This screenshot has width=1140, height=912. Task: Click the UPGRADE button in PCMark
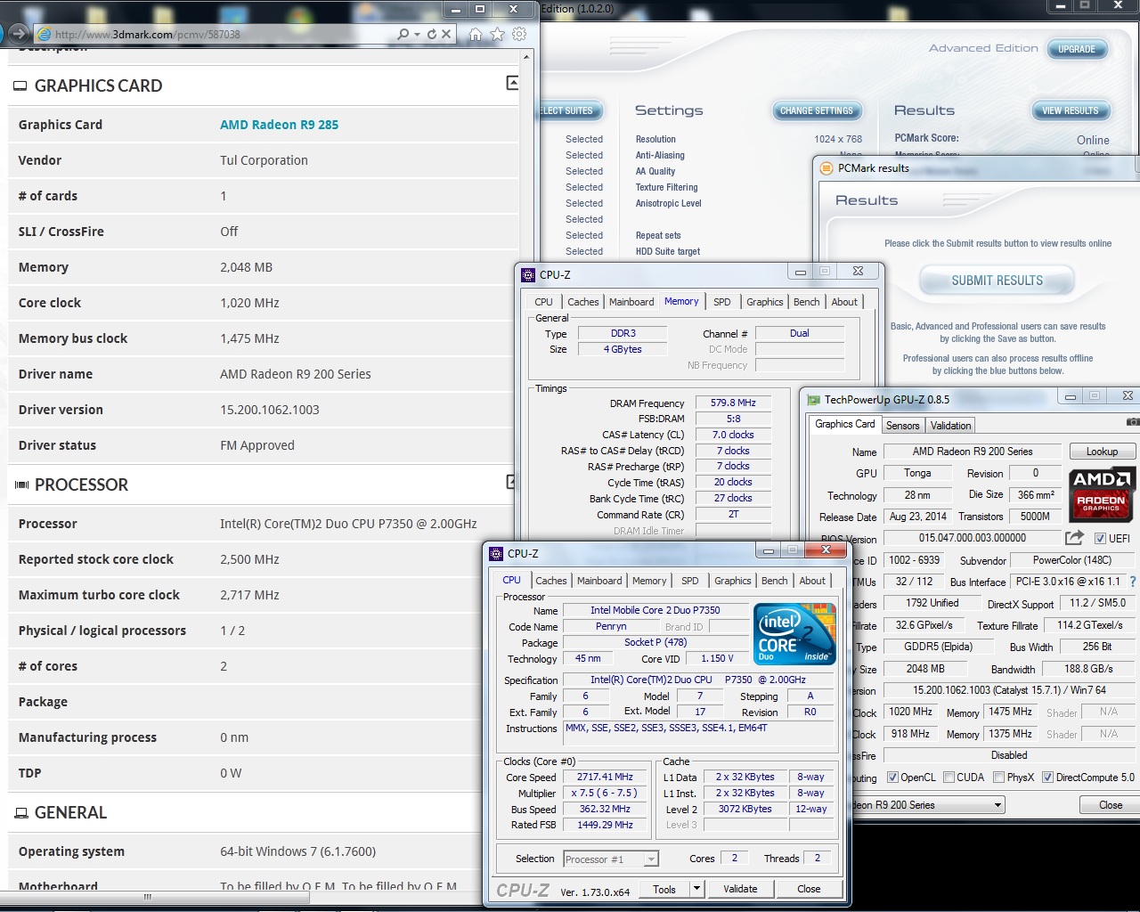1077,49
